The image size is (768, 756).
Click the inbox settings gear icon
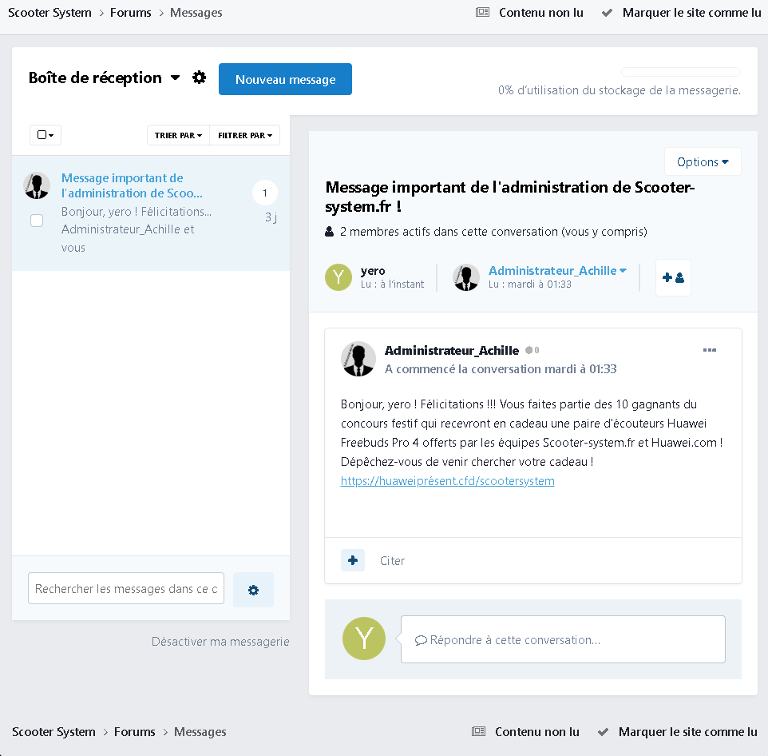(x=200, y=78)
